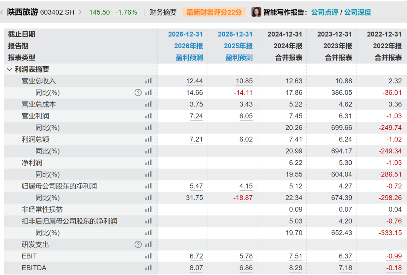Click help question mark beside 研发支出

138,244
